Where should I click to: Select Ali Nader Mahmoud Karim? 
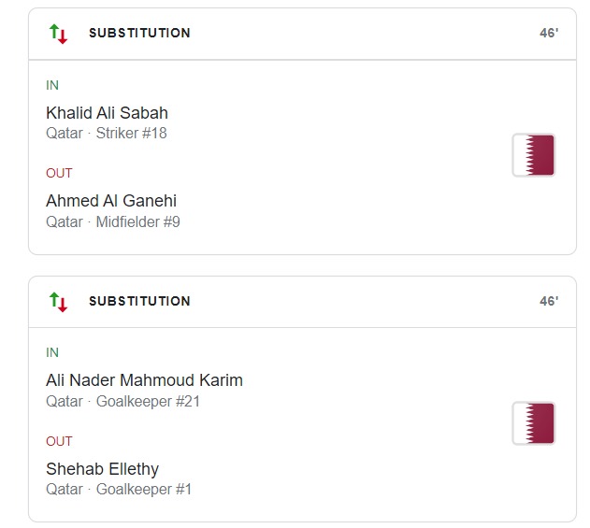pos(144,381)
